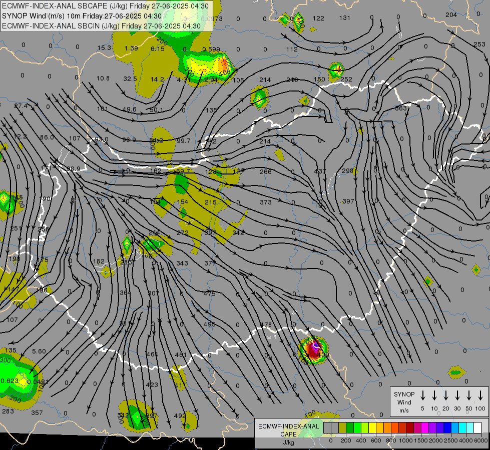Image resolution: width=490 pixels, height=450 pixels.
Task: Click the purple-red CAPE cell on southern border
Action: [x=313, y=350]
